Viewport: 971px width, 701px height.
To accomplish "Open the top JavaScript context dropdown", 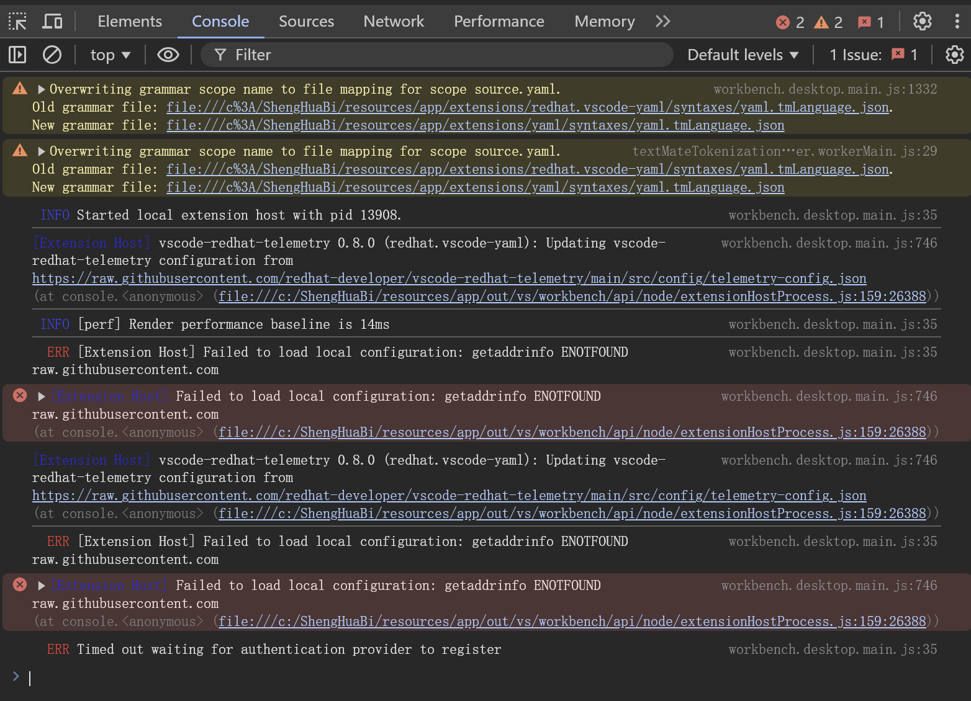I will [111, 55].
